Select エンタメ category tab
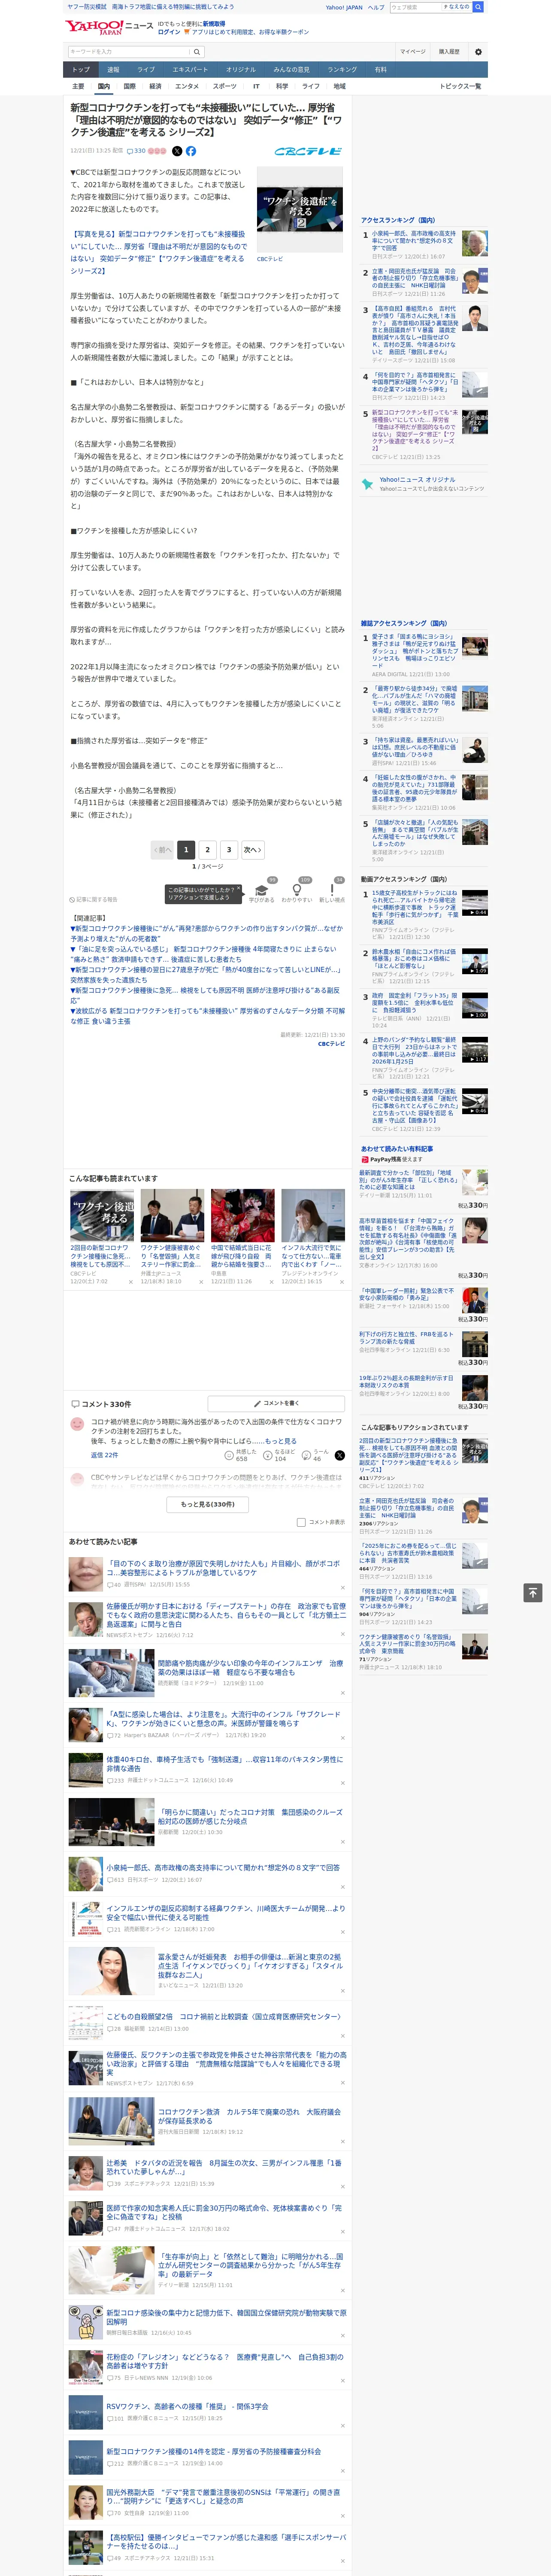The image size is (551, 2576). click(x=187, y=86)
